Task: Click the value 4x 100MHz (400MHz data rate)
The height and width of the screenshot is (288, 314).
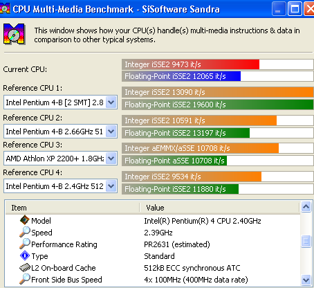Action: coord(196,280)
